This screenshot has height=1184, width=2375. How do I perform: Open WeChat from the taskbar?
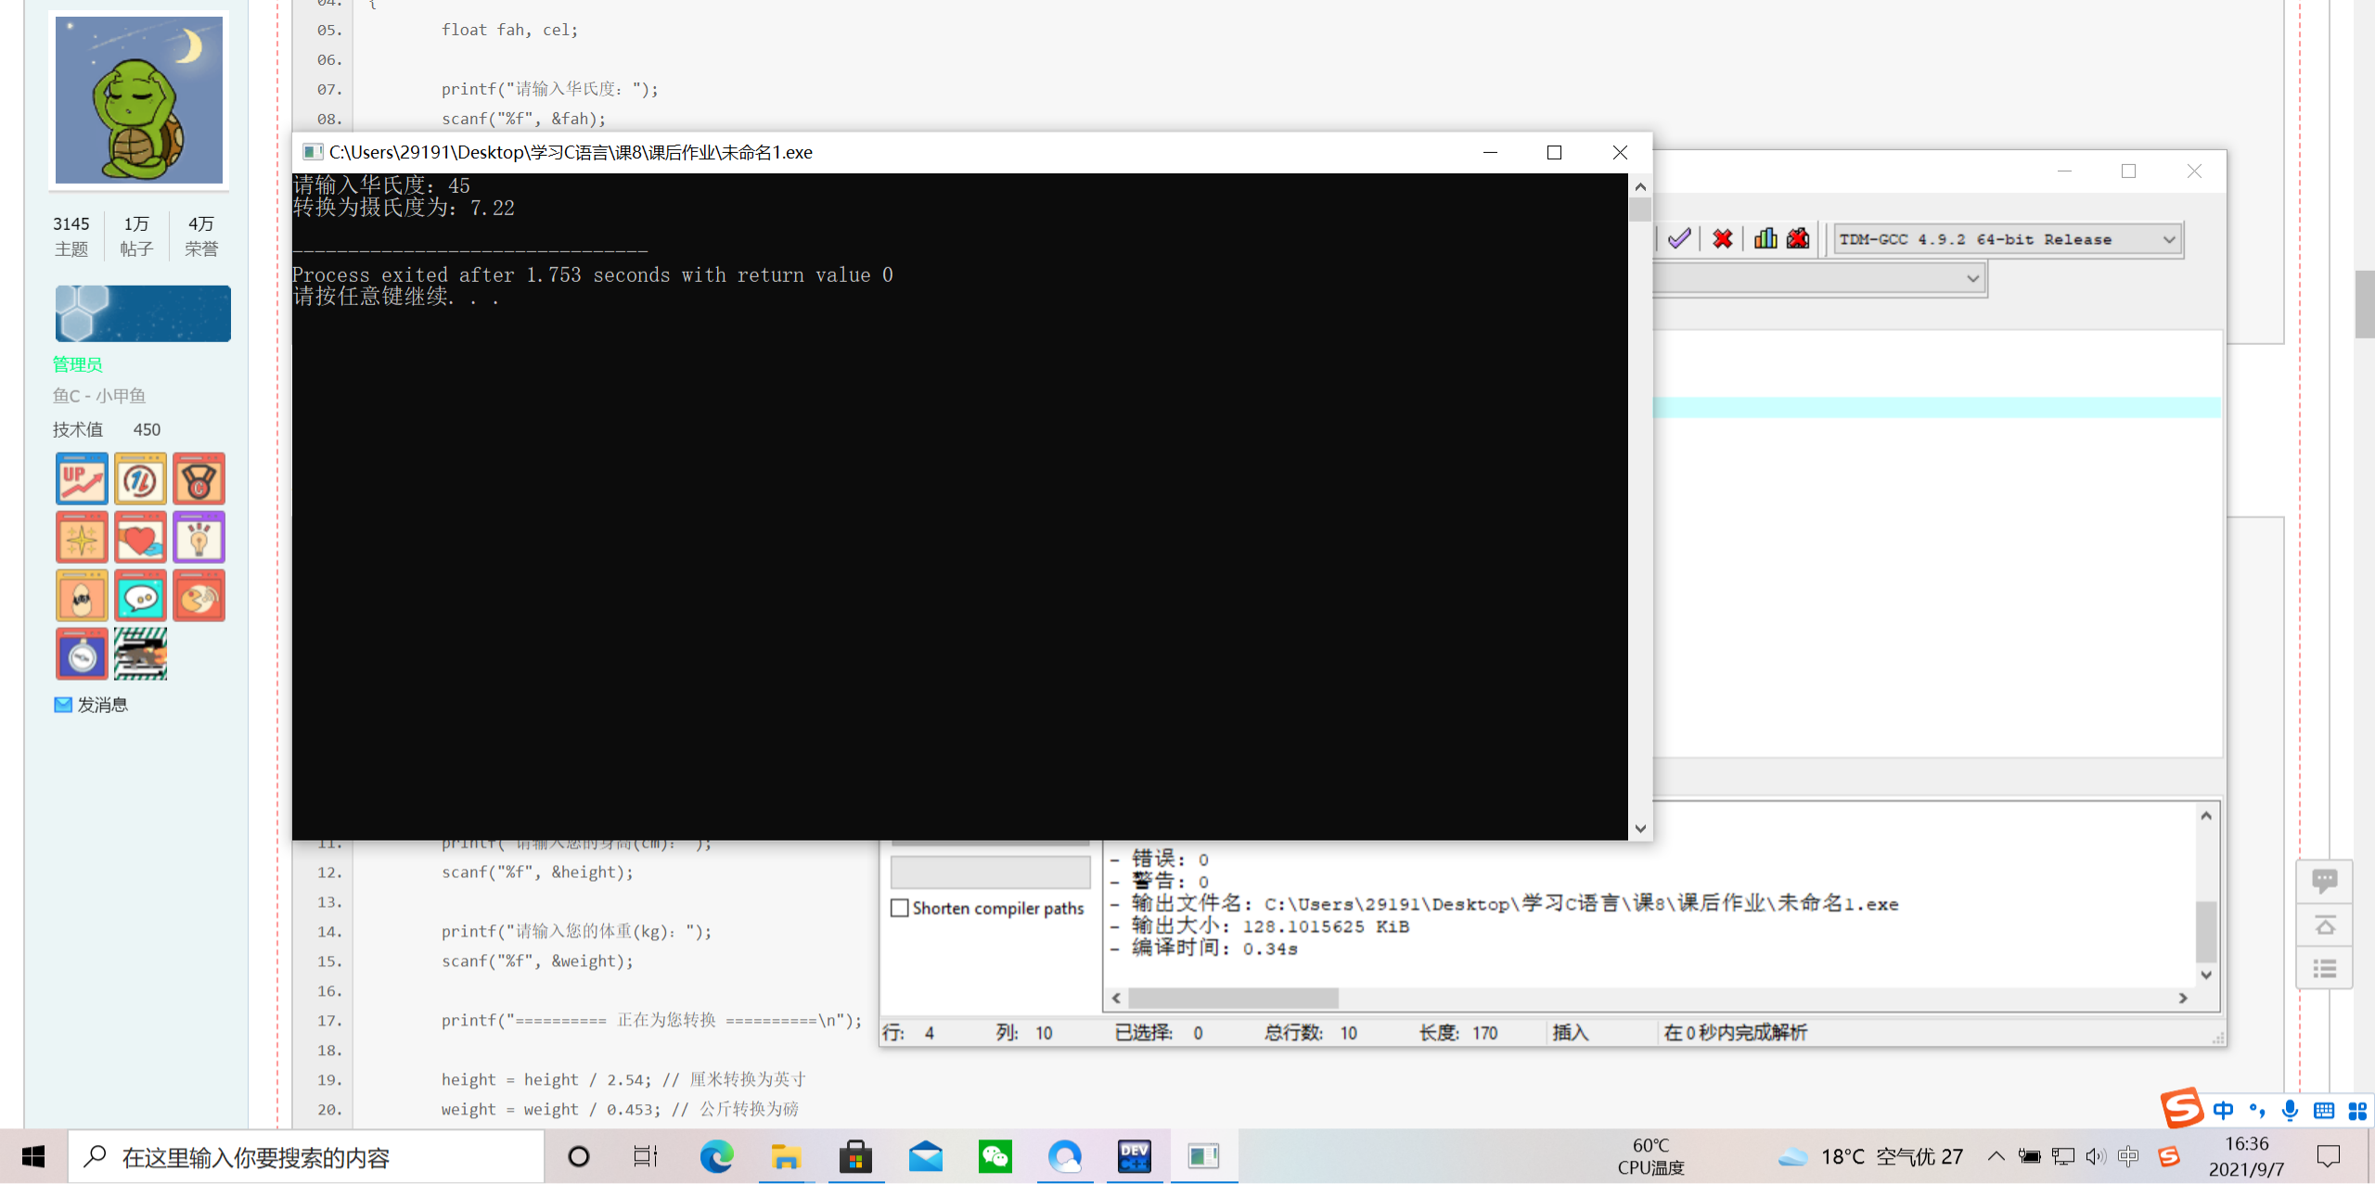coord(995,1156)
